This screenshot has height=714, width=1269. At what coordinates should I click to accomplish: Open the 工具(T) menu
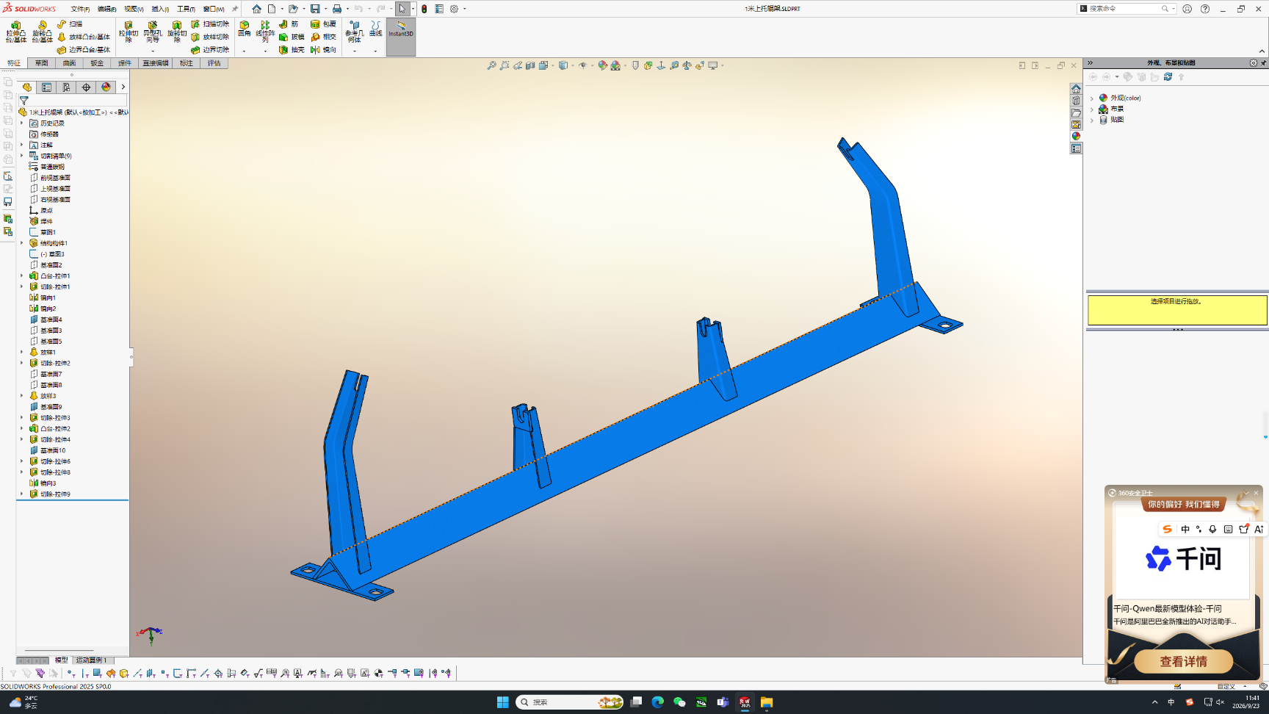tap(186, 9)
